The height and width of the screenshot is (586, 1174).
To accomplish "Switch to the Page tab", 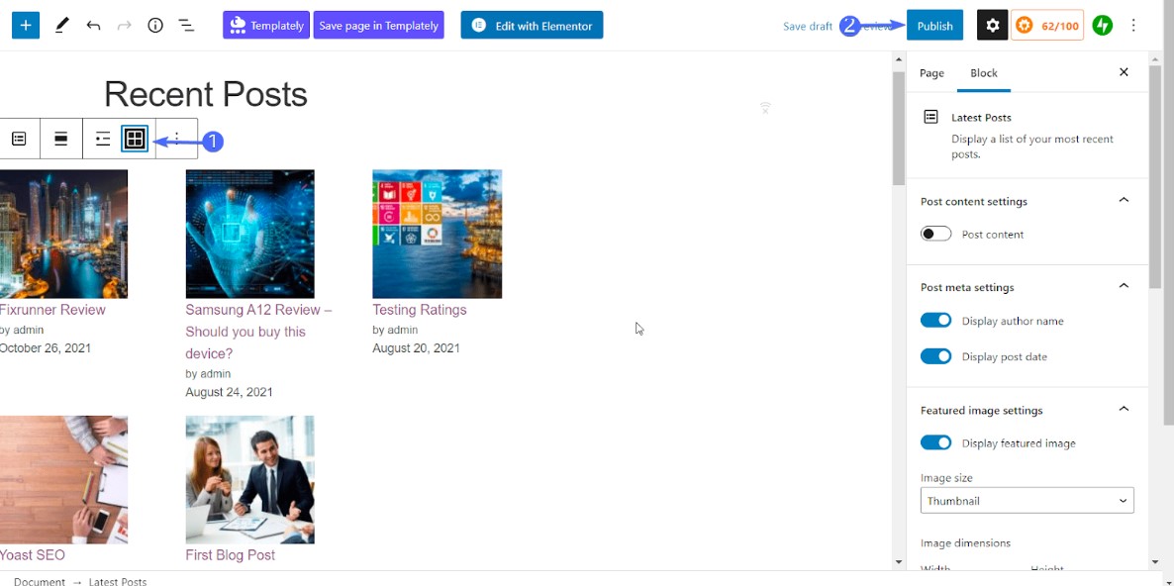I will coord(931,73).
